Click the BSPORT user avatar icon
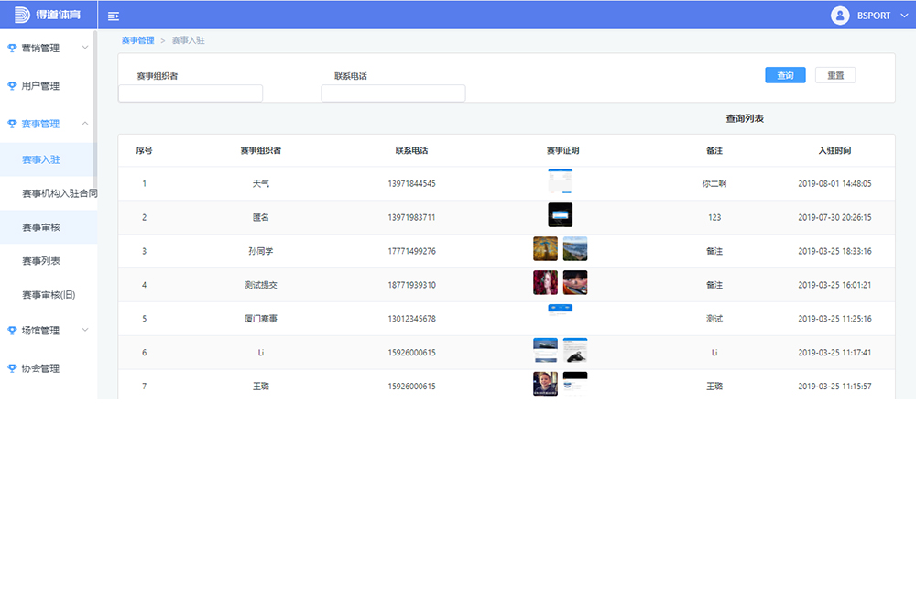 coord(840,16)
